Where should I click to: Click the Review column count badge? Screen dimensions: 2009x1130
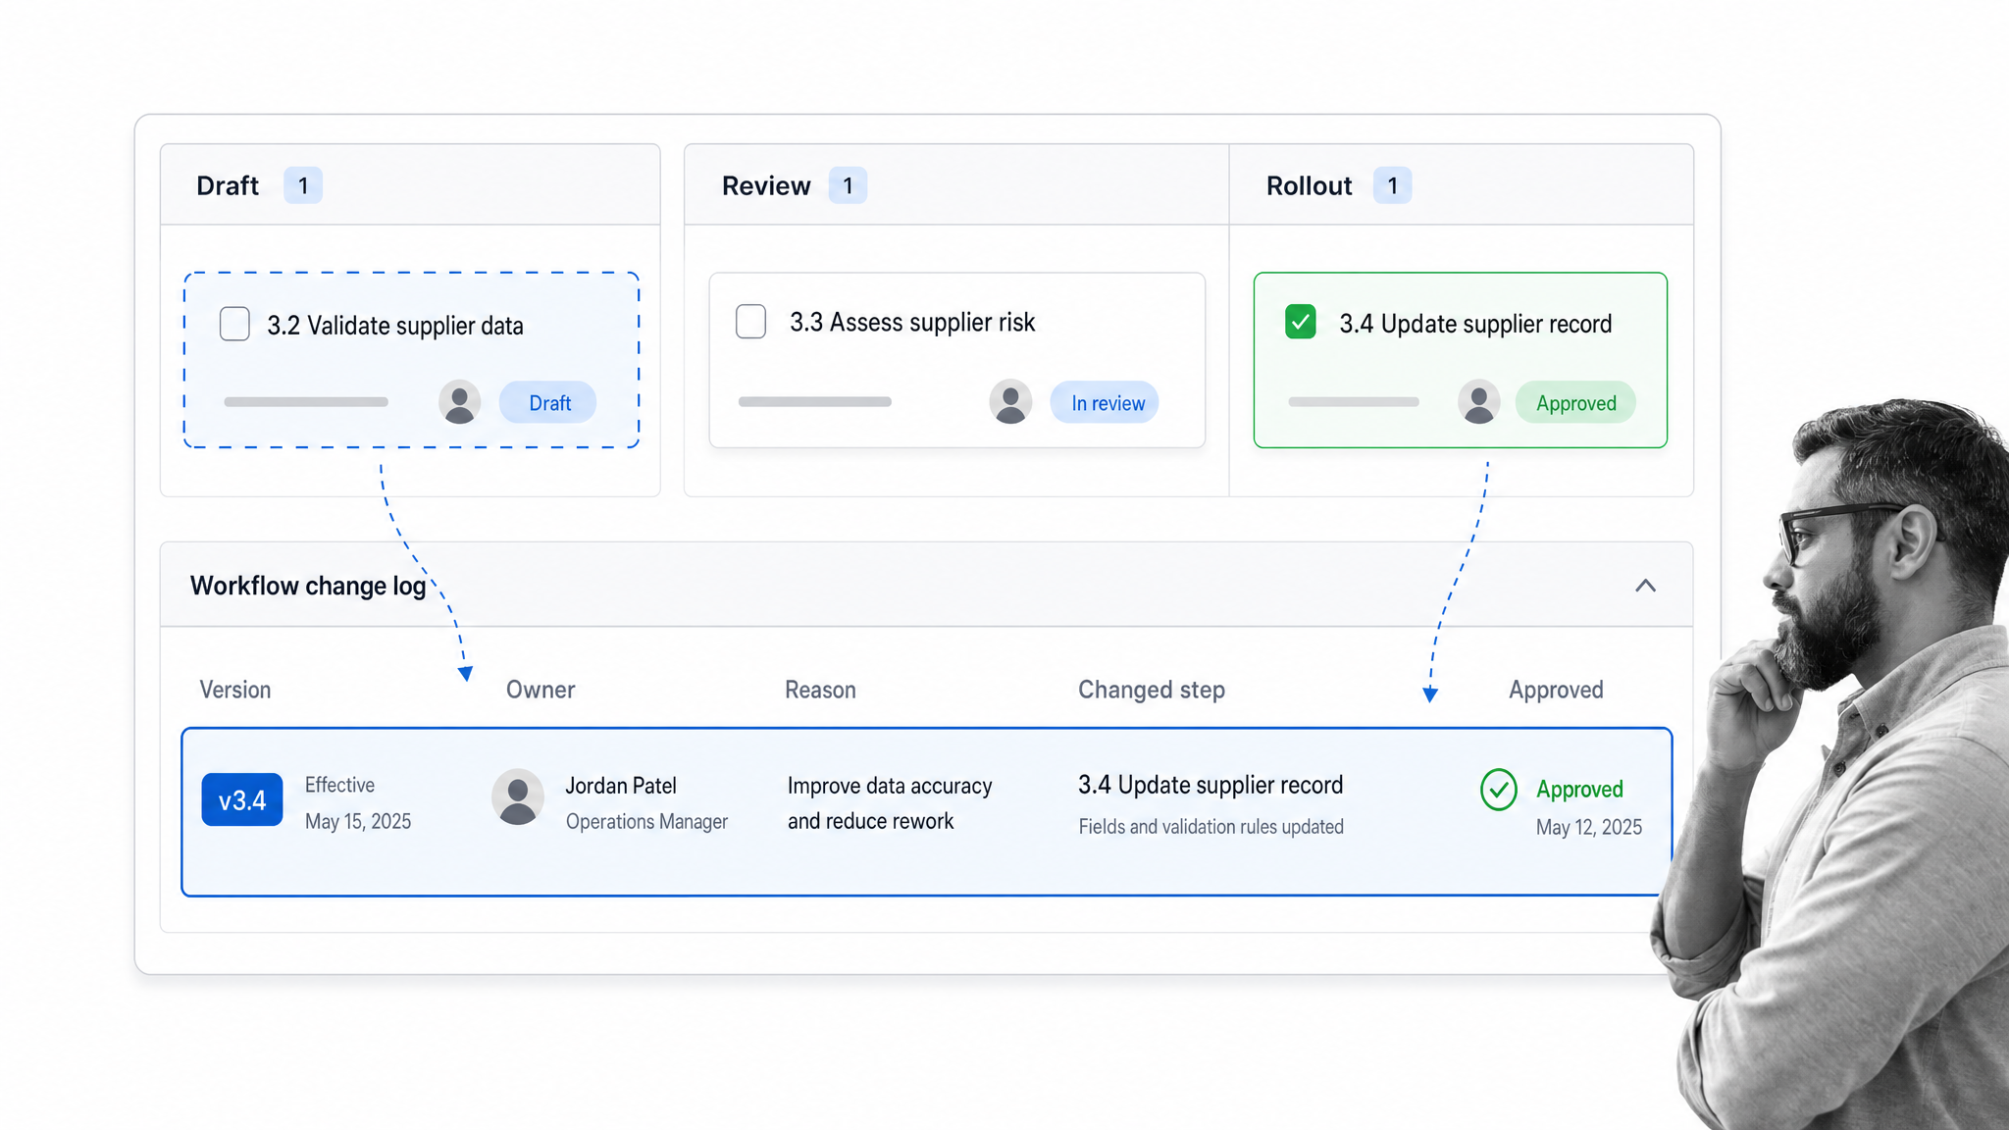848,185
